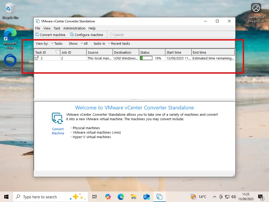Click the meet now camera tray icon
The height and width of the screenshot is (202, 269).
(x=221, y=197)
